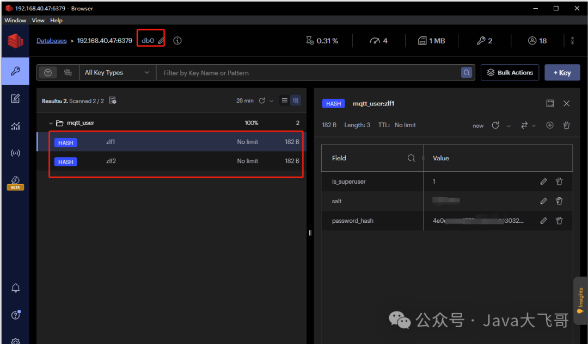Switch to tree view of keys
Viewport: 588px width, 344px height.
(x=296, y=101)
